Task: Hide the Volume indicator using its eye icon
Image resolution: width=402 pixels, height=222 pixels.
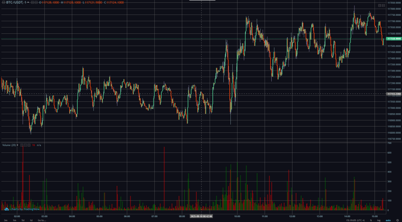Action: [x=22, y=145]
